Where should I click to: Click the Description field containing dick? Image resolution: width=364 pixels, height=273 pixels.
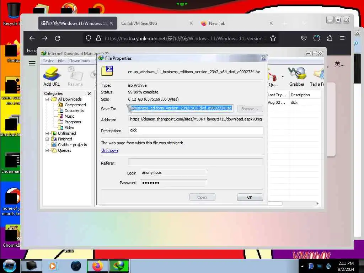pos(196,130)
